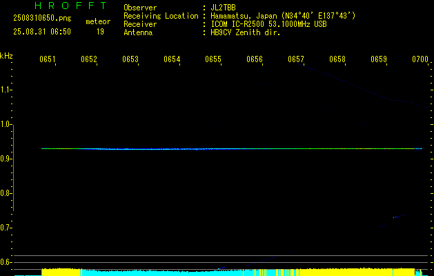434x276 pixels.
Task: Click the 0651 time marker
Action: 48,59
